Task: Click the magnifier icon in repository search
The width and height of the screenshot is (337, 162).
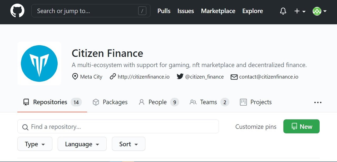Action: [x=25, y=127]
